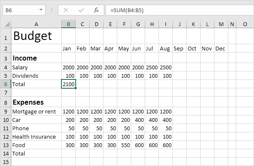
Task: Select column A header
Action: tap(36, 24)
